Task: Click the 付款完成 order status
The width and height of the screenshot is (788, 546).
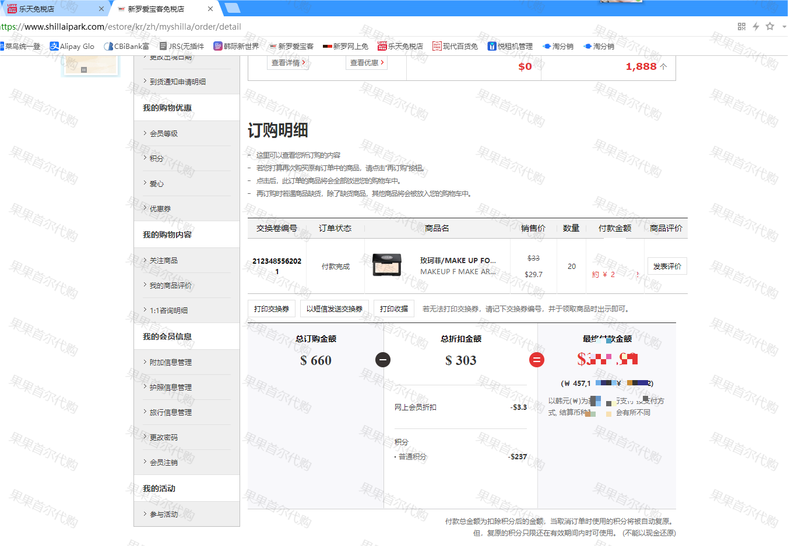Action: [x=336, y=266]
